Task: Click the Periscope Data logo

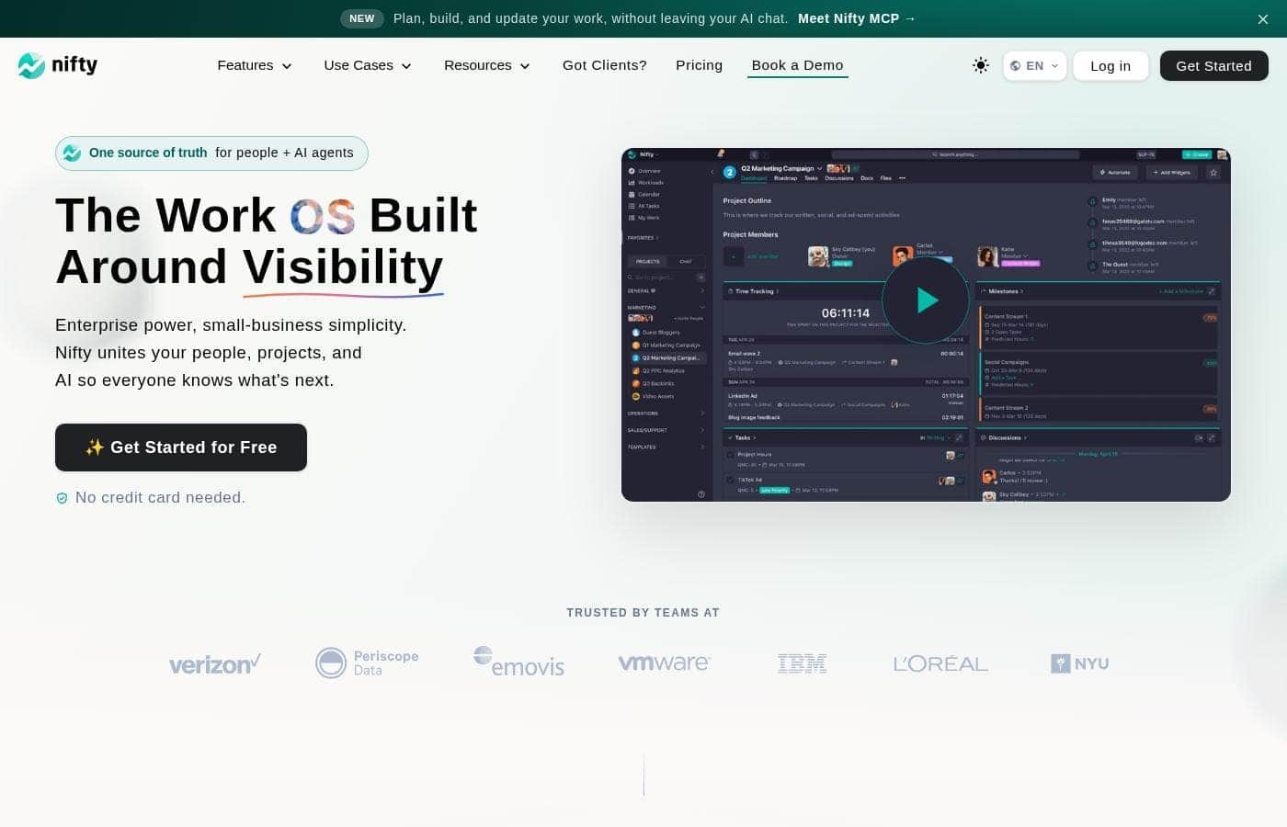Action: pyautogui.click(x=367, y=663)
